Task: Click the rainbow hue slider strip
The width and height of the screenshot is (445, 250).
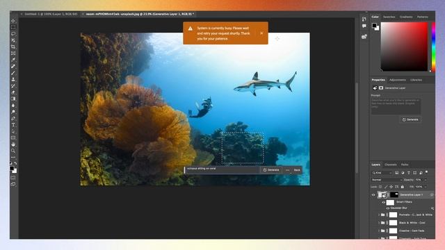Action: 433,47
